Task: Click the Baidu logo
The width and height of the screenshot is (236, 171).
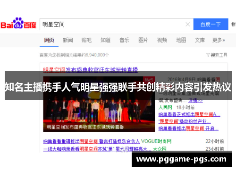Action: (18, 23)
